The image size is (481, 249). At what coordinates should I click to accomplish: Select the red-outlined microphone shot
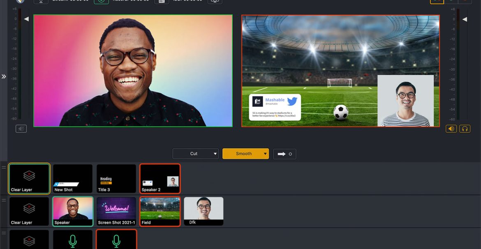click(x=116, y=240)
